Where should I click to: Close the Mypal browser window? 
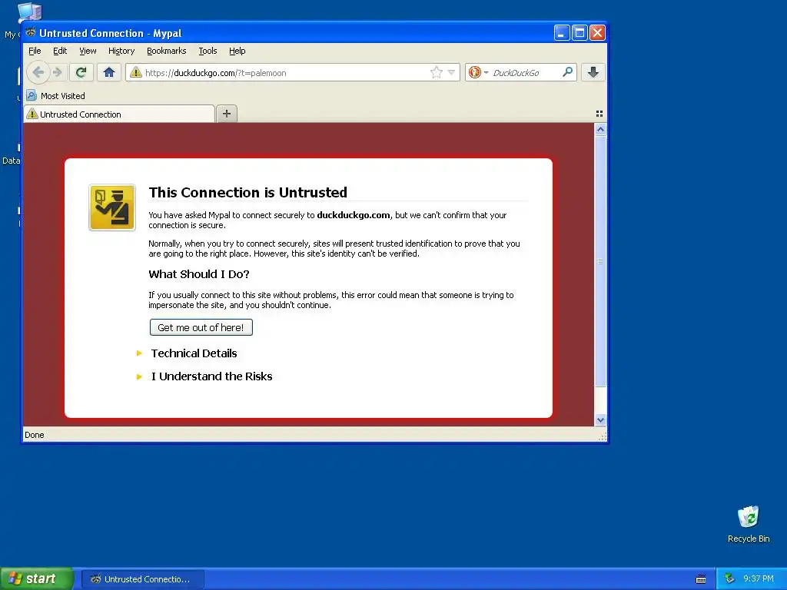[x=597, y=33]
